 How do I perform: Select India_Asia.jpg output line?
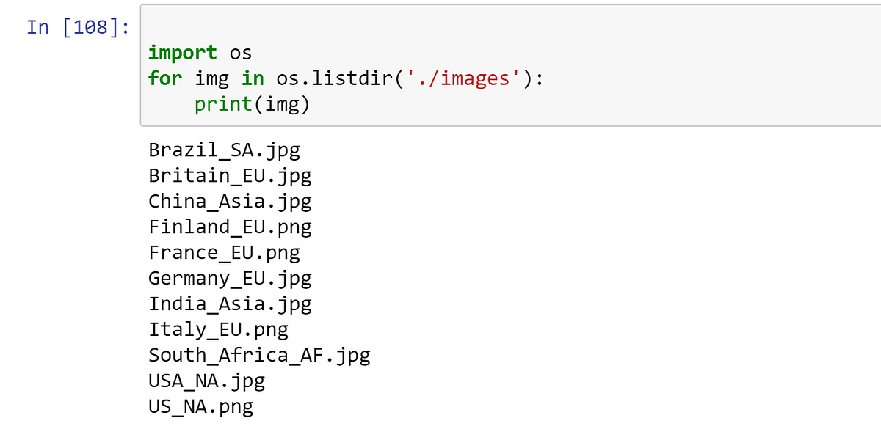[x=230, y=304]
